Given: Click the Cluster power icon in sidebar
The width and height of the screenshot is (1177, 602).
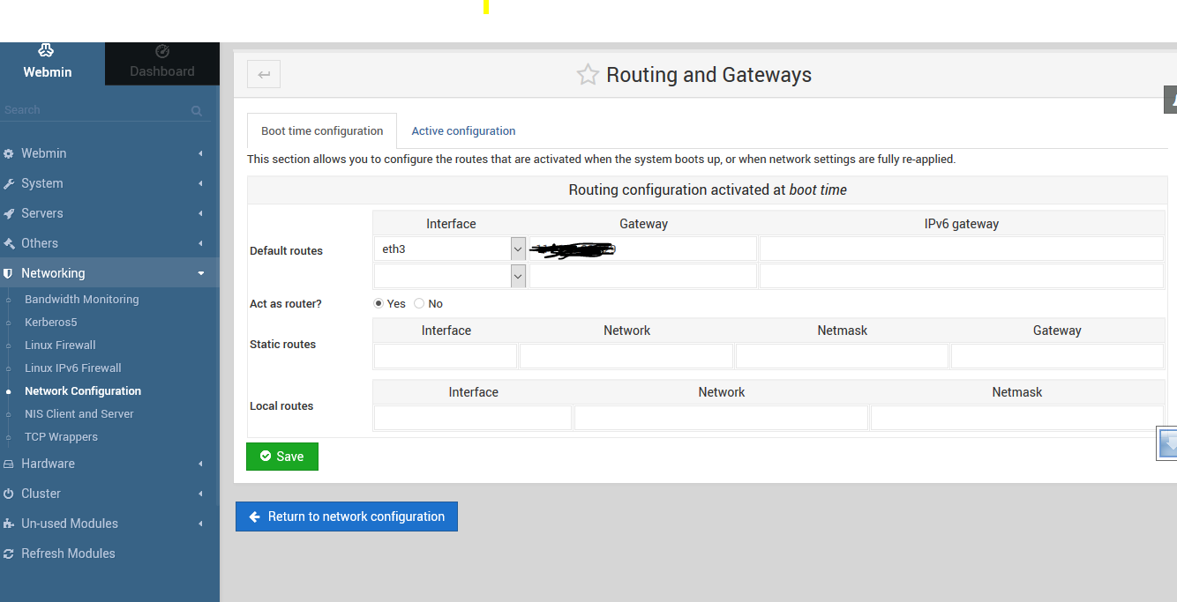Looking at the screenshot, I should coord(9,494).
